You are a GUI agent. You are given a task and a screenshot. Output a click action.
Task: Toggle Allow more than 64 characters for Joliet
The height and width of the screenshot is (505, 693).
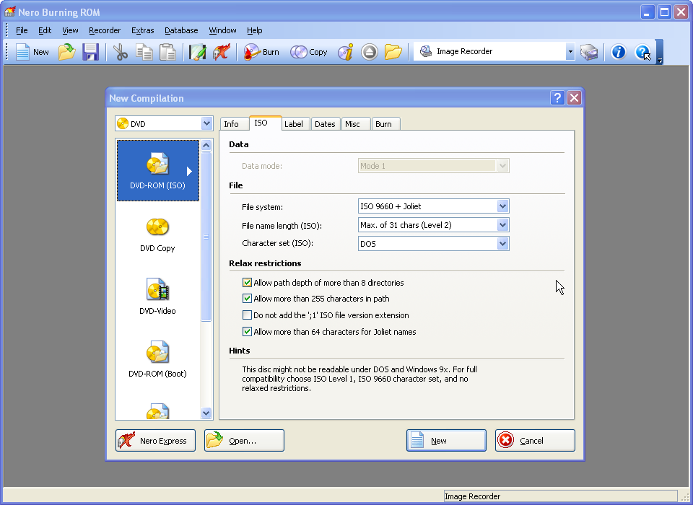click(248, 332)
